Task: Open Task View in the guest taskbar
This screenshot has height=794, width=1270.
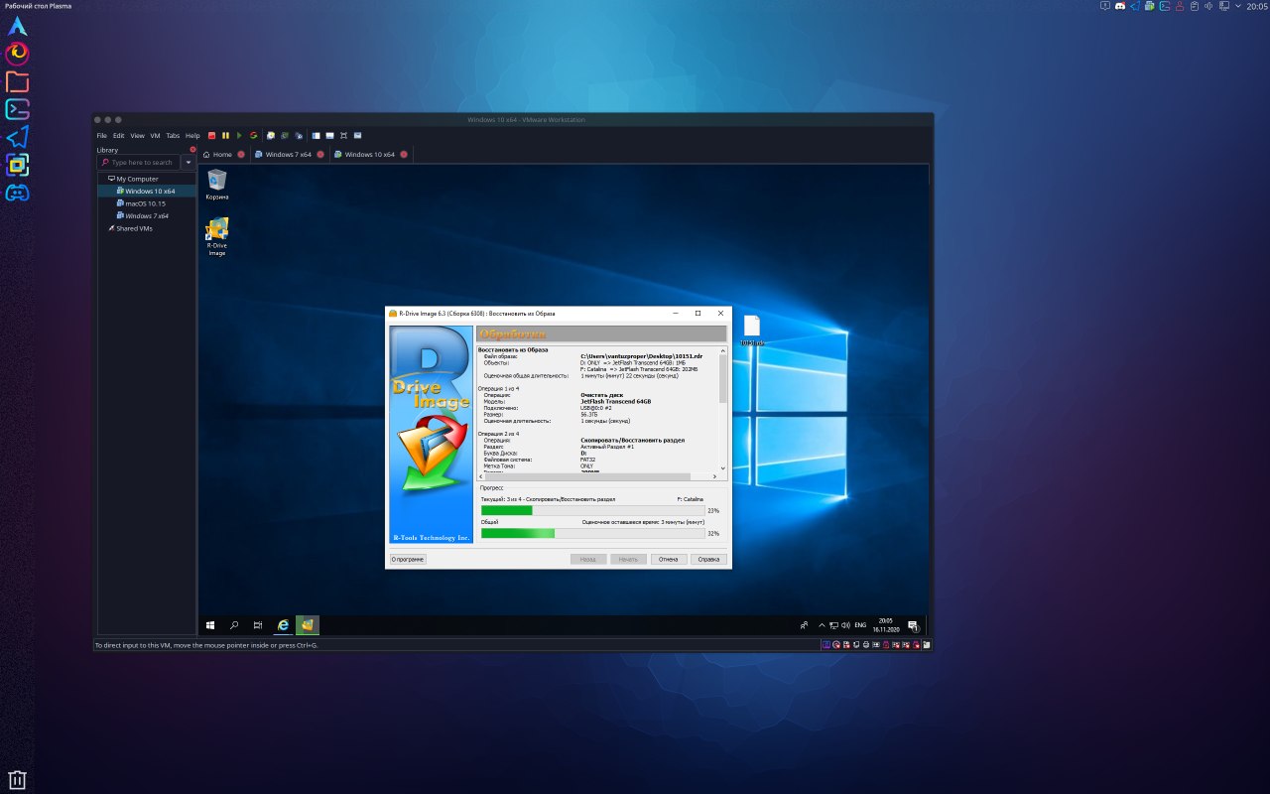Action: click(x=258, y=625)
